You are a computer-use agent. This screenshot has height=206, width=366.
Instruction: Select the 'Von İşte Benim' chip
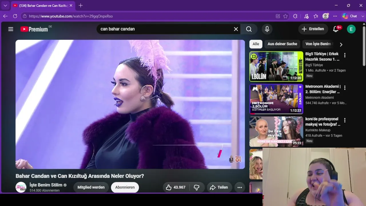(318, 44)
